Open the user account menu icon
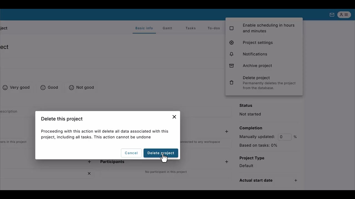The width and height of the screenshot is (355, 199). click(344, 15)
